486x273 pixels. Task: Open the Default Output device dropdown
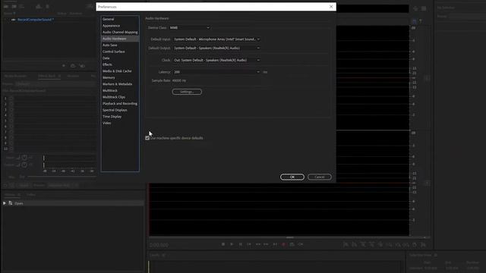(x=216, y=49)
